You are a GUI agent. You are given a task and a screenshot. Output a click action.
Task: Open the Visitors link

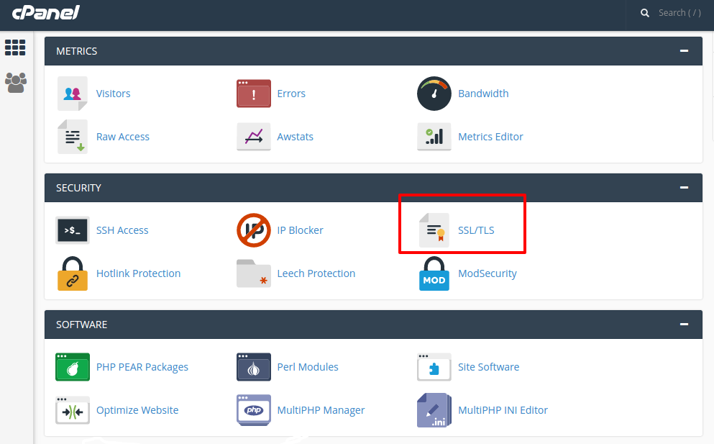tap(113, 94)
